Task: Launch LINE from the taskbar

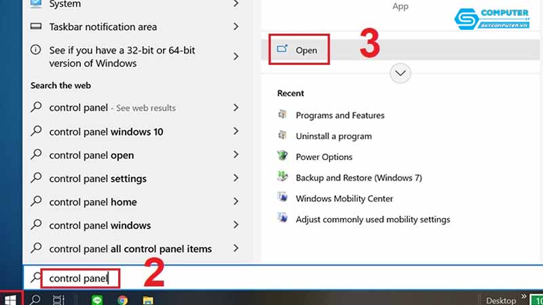Action: 96,300
